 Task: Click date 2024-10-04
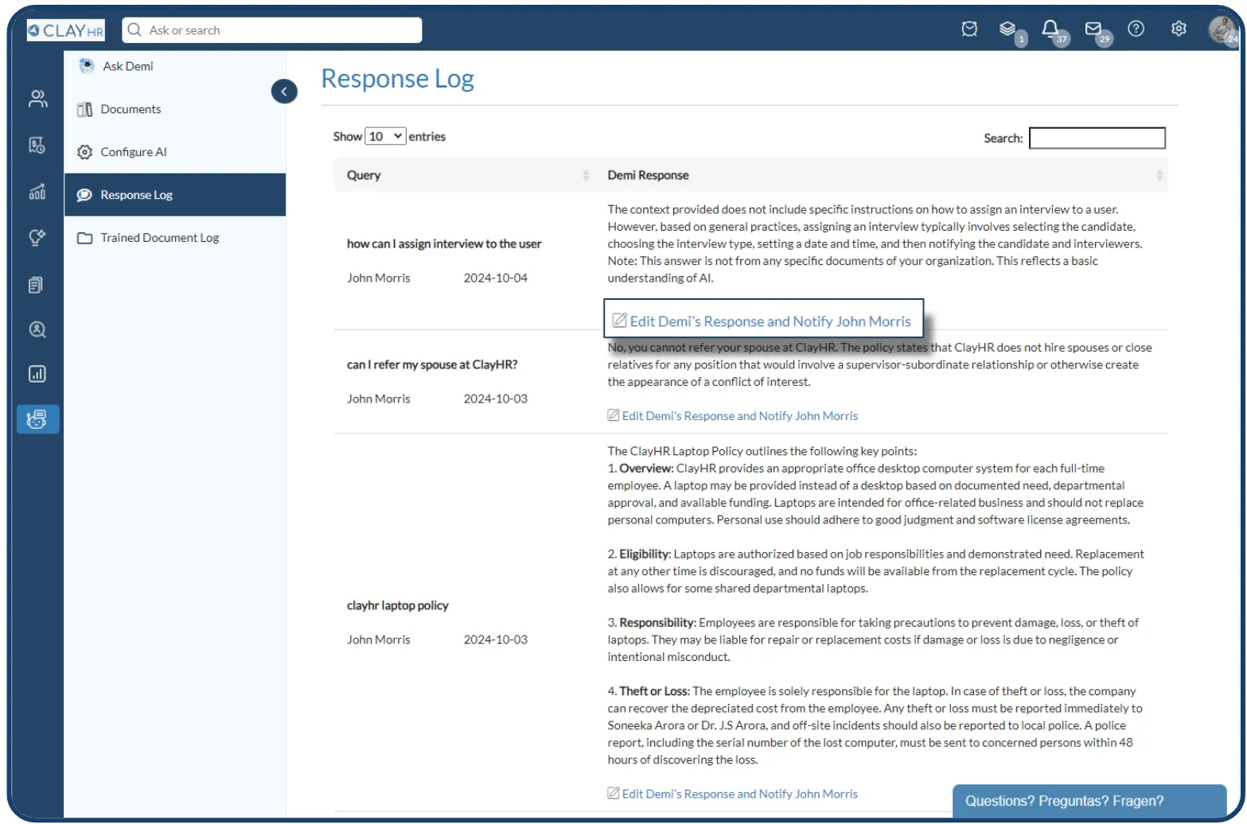tap(496, 278)
